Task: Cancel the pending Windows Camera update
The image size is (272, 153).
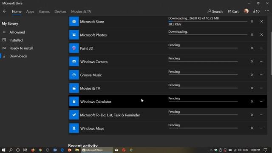Action: pyautogui.click(x=252, y=61)
